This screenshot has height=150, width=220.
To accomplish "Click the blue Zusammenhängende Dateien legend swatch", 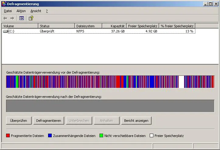I will point(51,136).
